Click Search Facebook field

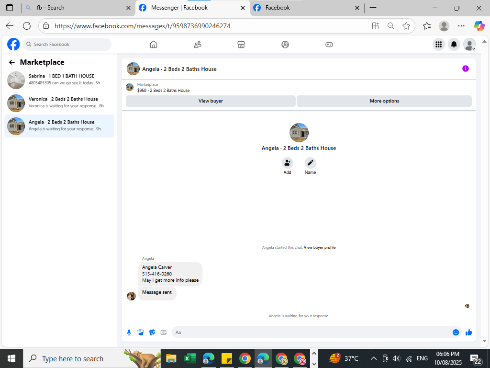(67, 45)
